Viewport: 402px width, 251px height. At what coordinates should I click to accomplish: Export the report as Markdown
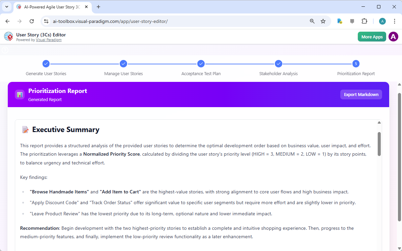(x=361, y=94)
